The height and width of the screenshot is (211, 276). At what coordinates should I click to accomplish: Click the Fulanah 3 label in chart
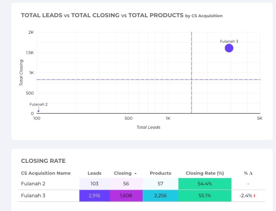229,41
